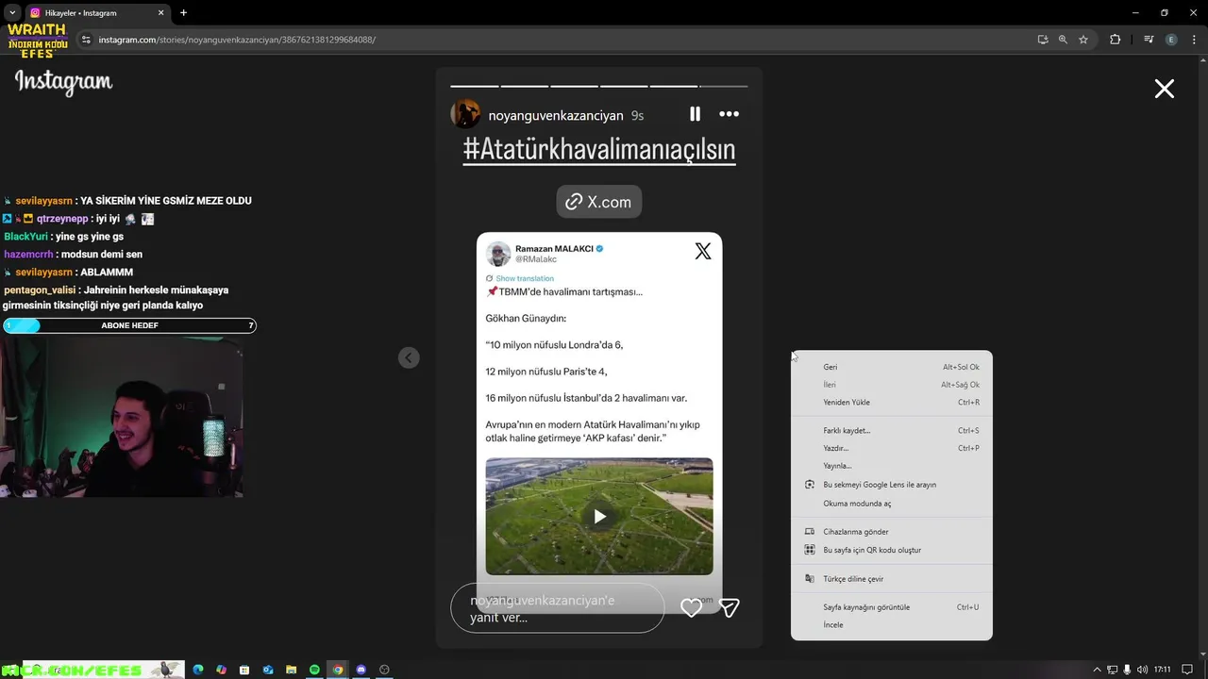The height and width of the screenshot is (679, 1208).
Task: Open the story three-dots options menu
Action: tap(729, 114)
